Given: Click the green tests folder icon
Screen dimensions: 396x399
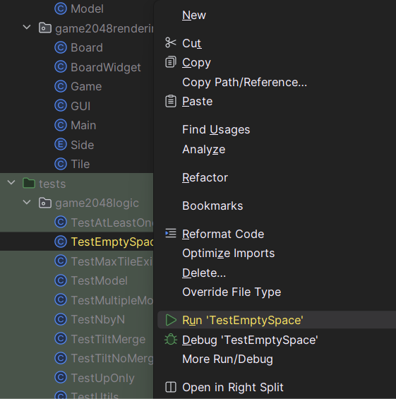Looking at the screenshot, I should tap(29, 183).
